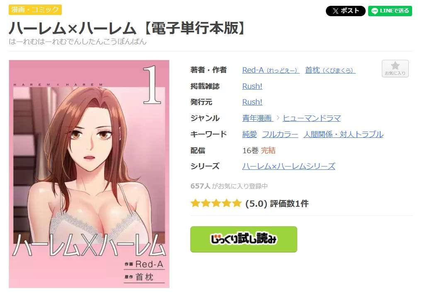Open the 純愛 keyword link
The height and width of the screenshot is (296, 427).
pyautogui.click(x=250, y=134)
